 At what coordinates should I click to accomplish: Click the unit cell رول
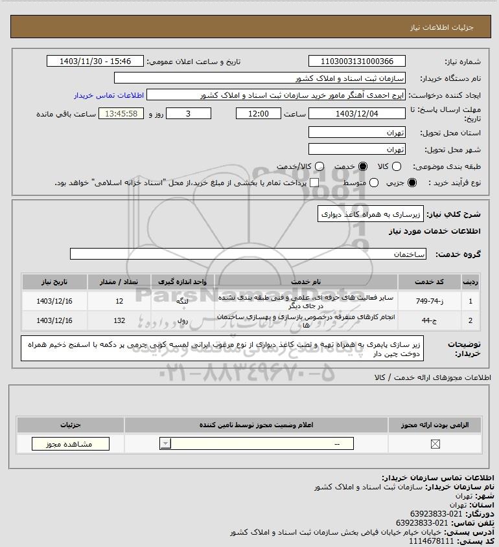point(182,320)
